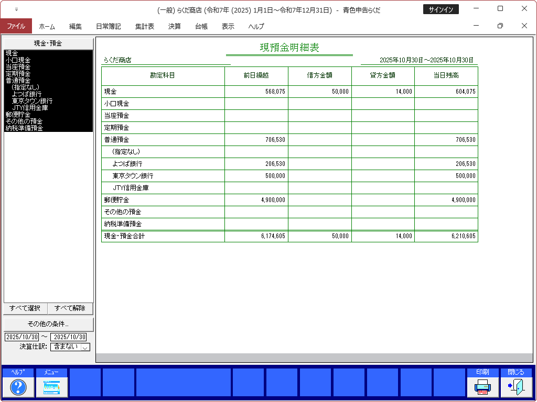Click the Close door icon

tap(516, 387)
